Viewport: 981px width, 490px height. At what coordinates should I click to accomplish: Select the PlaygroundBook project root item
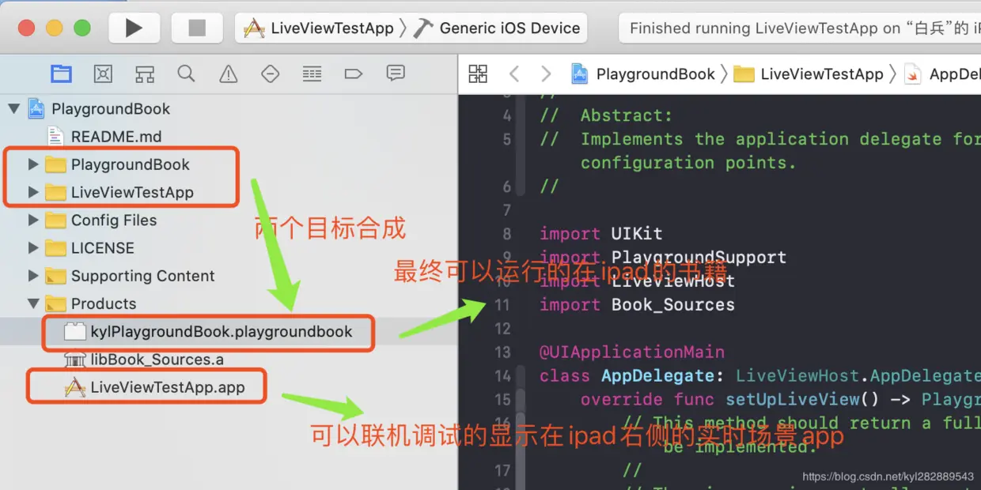[x=111, y=109]
